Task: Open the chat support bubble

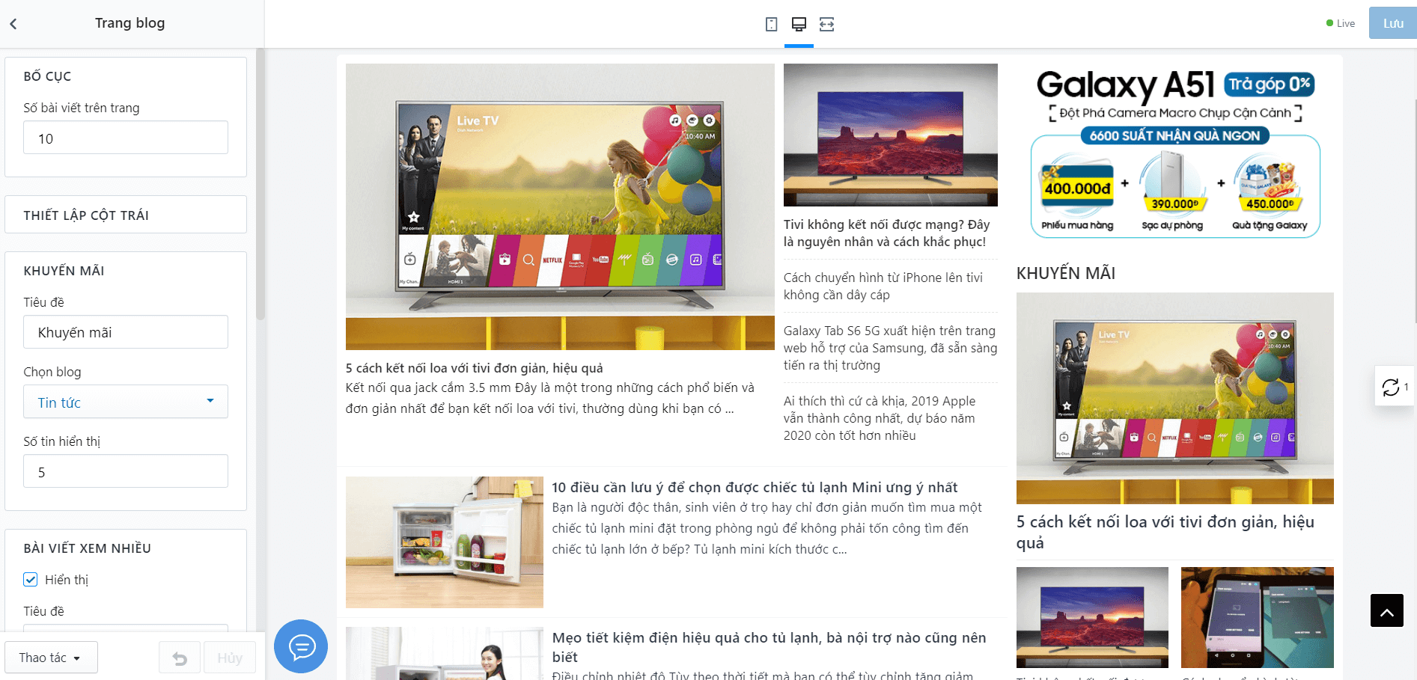Action: tap(301, 646)
